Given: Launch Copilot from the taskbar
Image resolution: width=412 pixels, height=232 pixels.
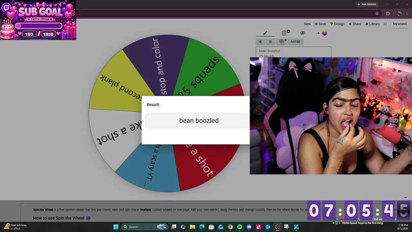Looking at the screenshot, I should [x=183, y=227].
